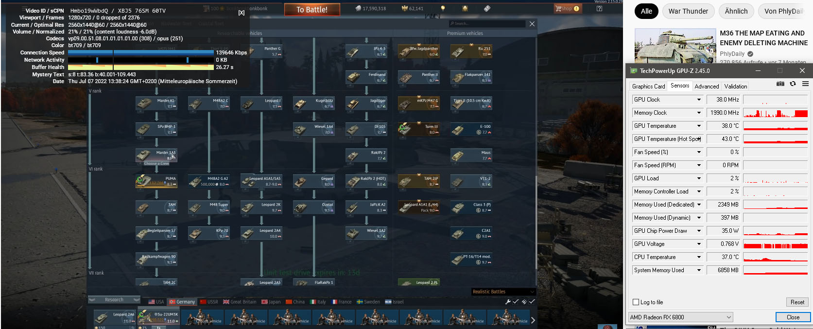This screenshot has width=813, height=329.
Task: Select the Leopard 2 PL premium tank
Action: [x=419, y=282]
